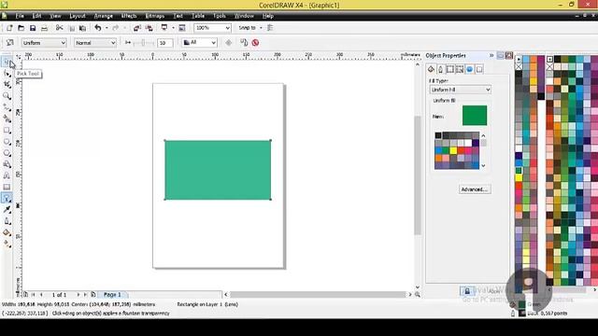Viewport: 598px width, 336px height.
Task: Open the Outline pen tab in Object Properties
Action: (440, 69)
